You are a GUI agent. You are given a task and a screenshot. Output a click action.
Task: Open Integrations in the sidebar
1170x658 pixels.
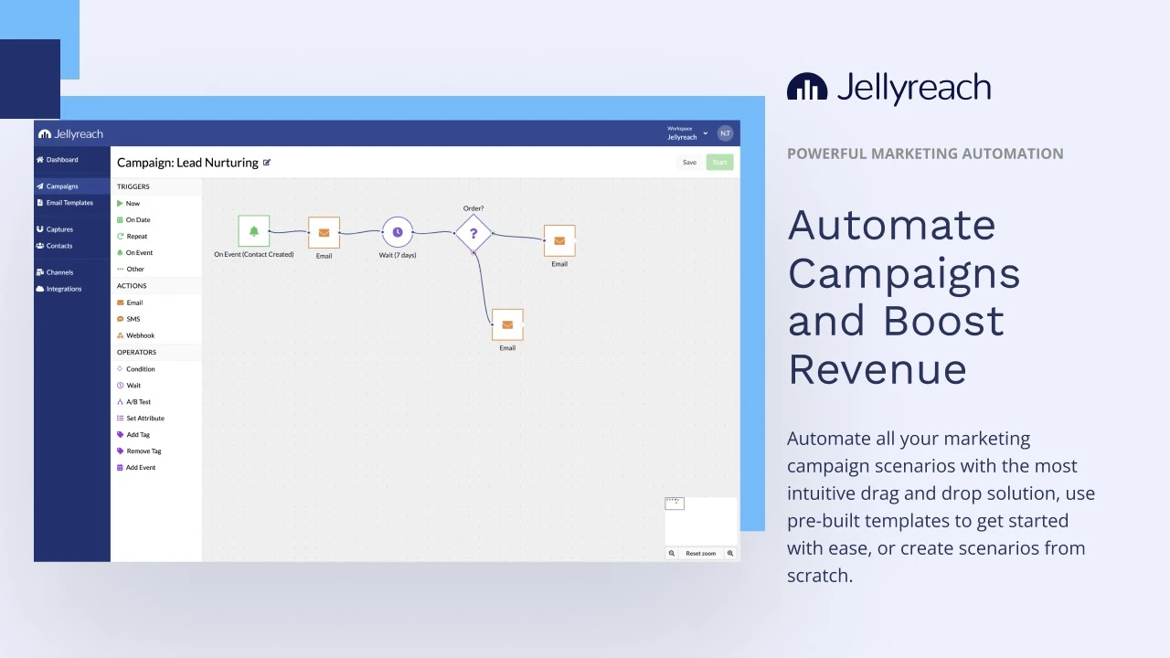[x=58, y=289]
